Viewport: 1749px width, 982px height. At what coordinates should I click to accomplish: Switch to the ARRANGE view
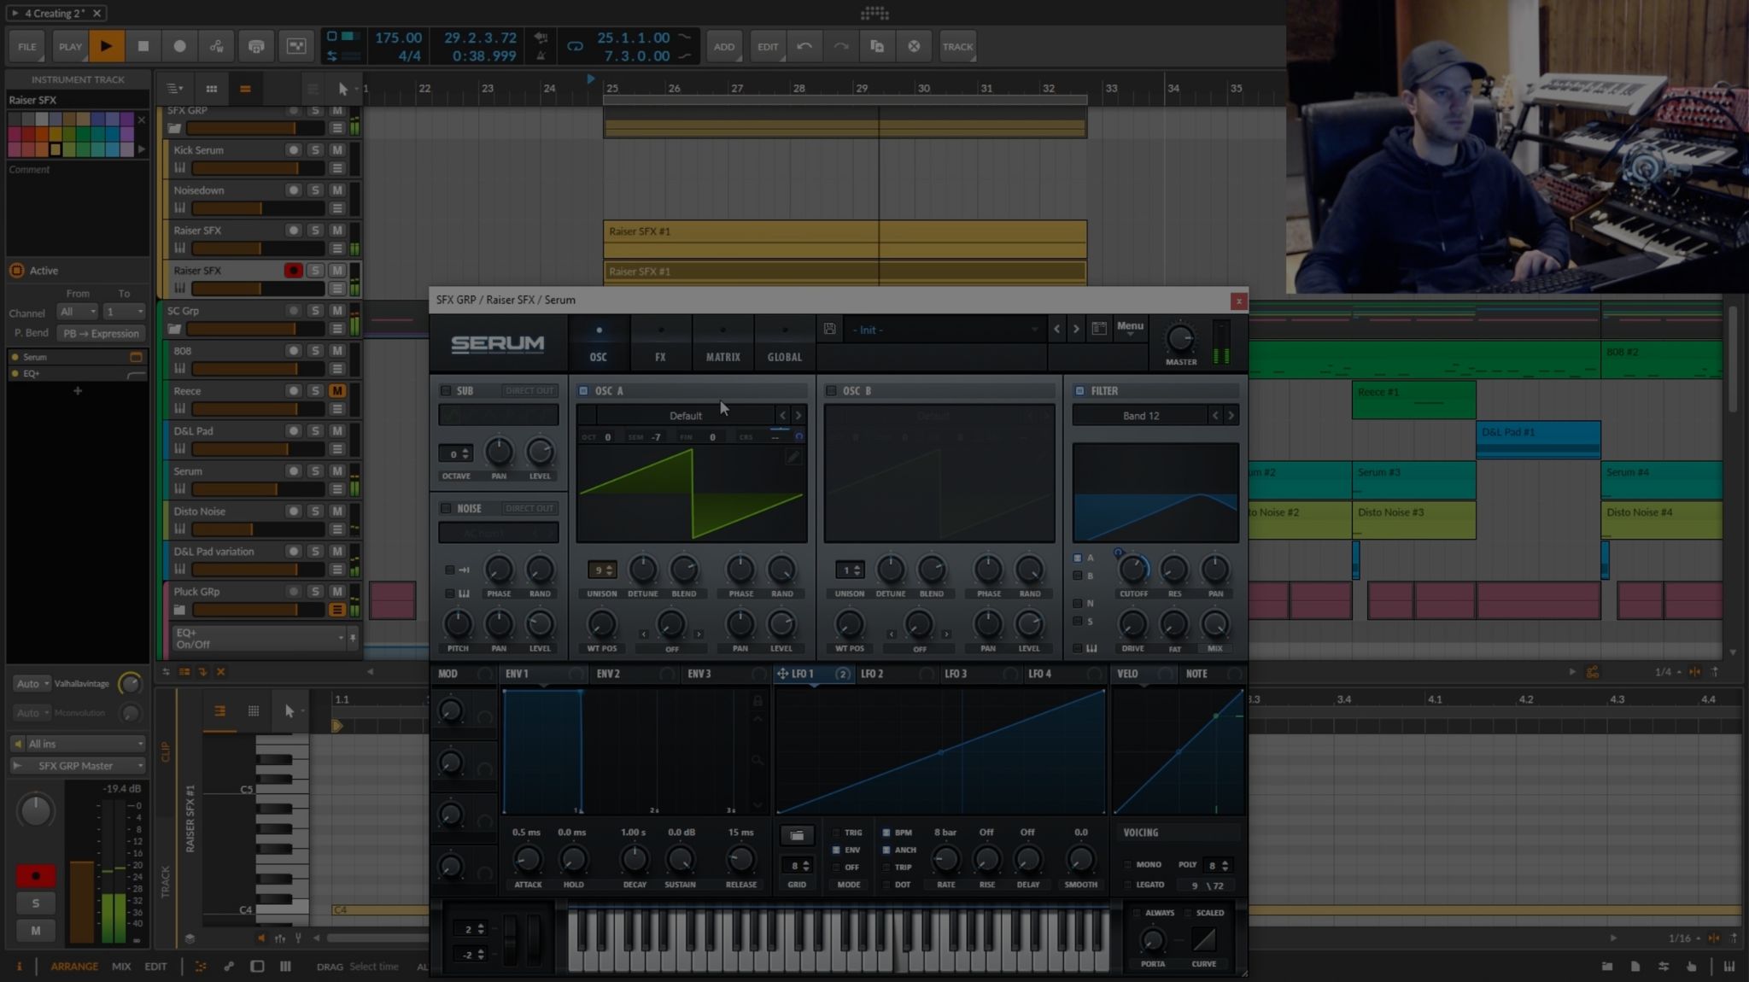pos(73,967)
